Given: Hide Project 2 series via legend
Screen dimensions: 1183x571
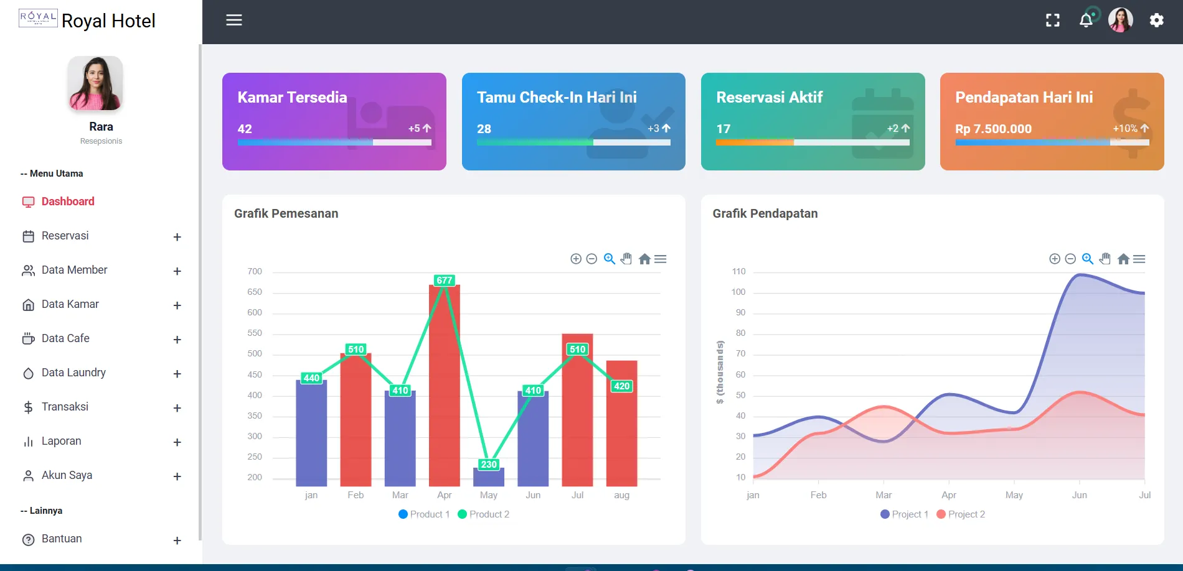Looking at the screenshot, I should coord(961,514).
